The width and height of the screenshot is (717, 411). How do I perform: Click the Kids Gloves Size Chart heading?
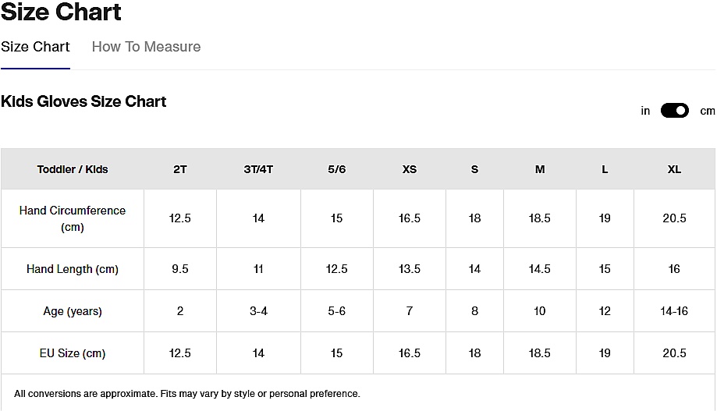pos(83,101)
